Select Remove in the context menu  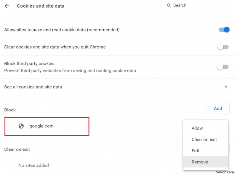click(200, 162)
